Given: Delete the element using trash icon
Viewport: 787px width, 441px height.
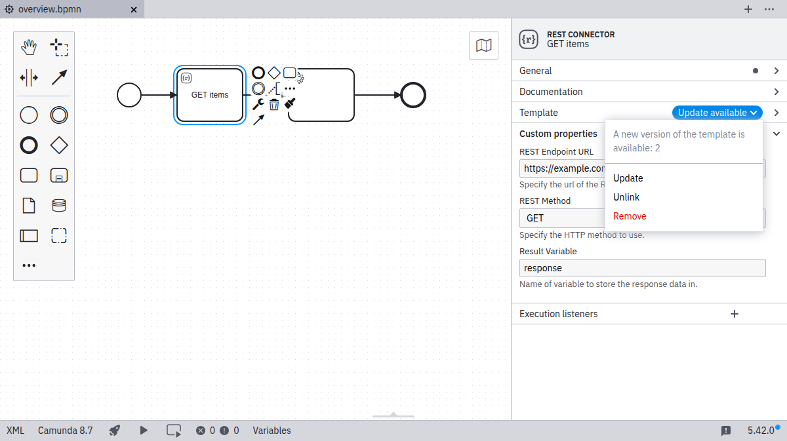Looking at the screenshot, I should tap(274, 104).
